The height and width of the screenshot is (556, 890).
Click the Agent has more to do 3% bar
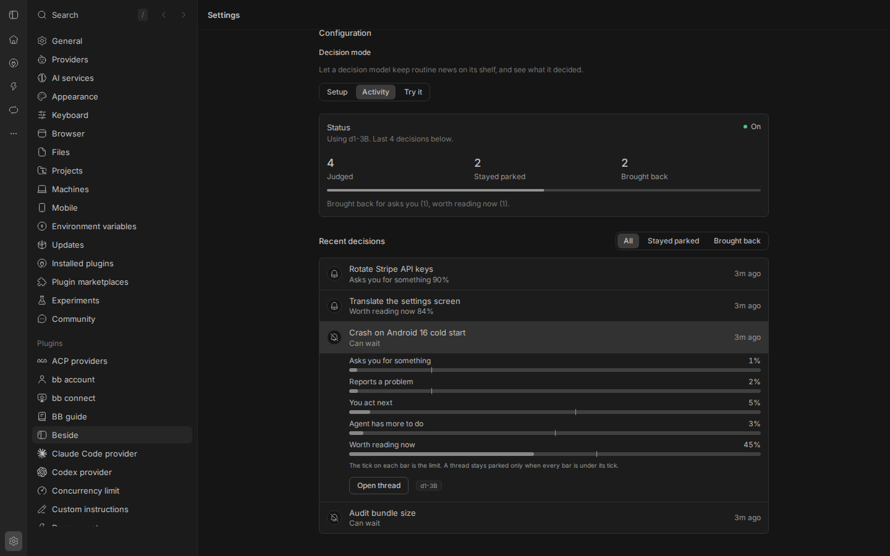tap(555, 433)
